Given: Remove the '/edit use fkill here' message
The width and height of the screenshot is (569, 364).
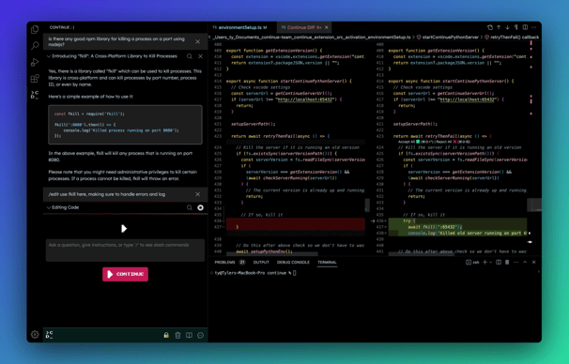Looking at the screenshot, I should pos(198,194).
